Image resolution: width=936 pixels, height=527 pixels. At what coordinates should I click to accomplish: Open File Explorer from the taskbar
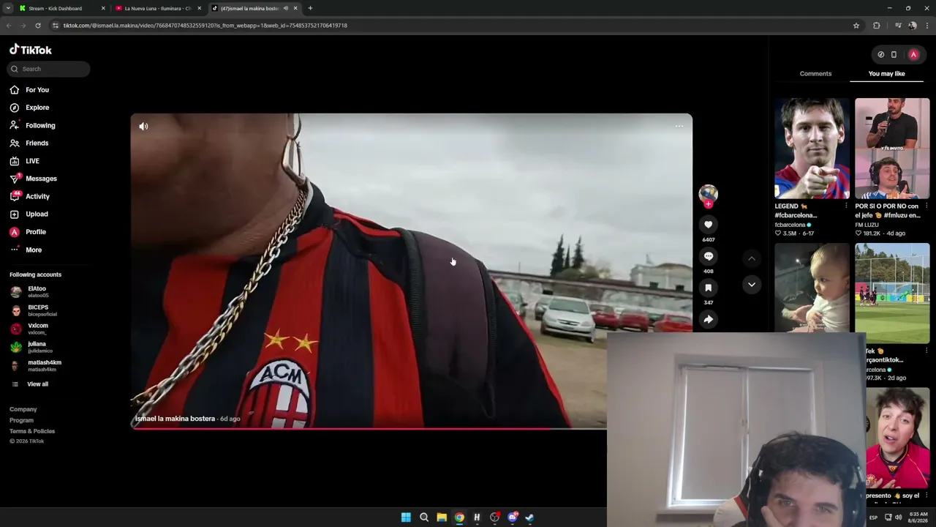click(x=442, y=517)
